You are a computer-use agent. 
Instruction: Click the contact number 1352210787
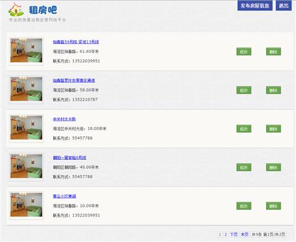click(x=85, y=99)
